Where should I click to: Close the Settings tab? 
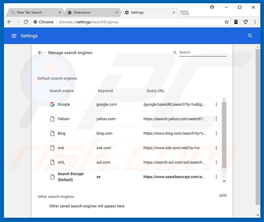[174, 12]
